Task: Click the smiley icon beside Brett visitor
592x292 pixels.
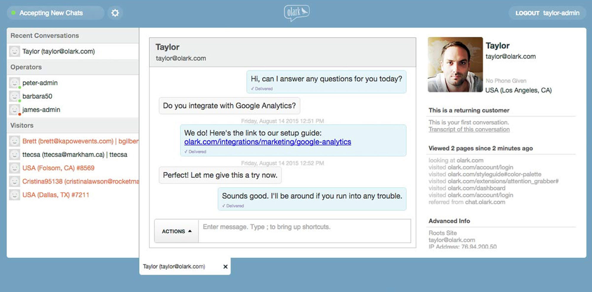Action: click(x=15, y=141)
